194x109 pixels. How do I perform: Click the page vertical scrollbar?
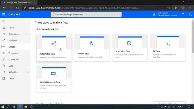tap(193, 37)
